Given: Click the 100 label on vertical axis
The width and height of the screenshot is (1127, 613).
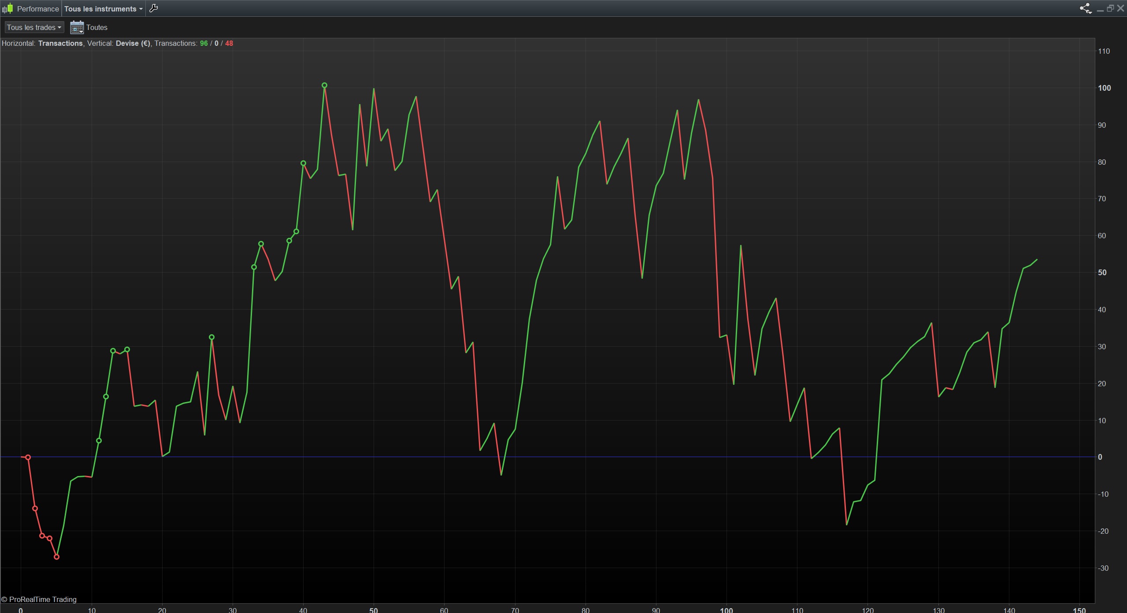Looking at the screenshot, I should (x=1104, y=88).
